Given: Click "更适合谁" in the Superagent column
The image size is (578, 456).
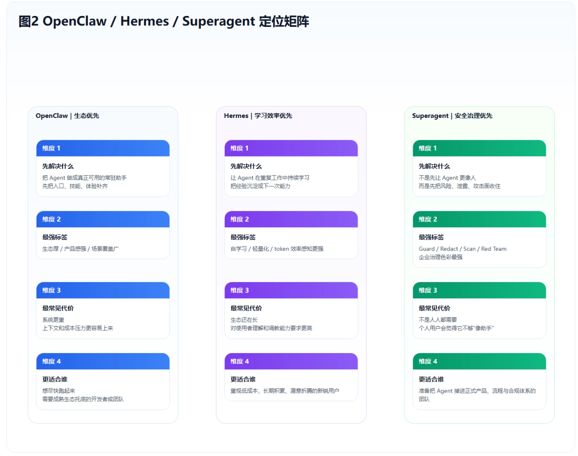Looking at the screenshot, I should pyautogui.click(x=431, y=380).
